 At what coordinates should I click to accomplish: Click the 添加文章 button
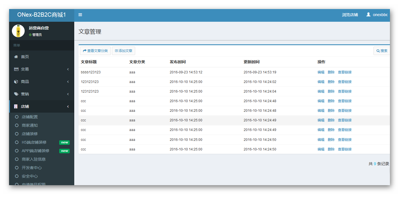pos(124,51)
